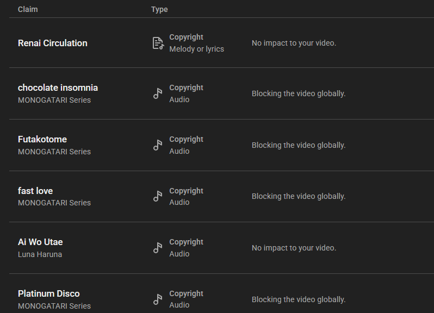Click the Melody or lyrics document icon

(x=158, y=43)
